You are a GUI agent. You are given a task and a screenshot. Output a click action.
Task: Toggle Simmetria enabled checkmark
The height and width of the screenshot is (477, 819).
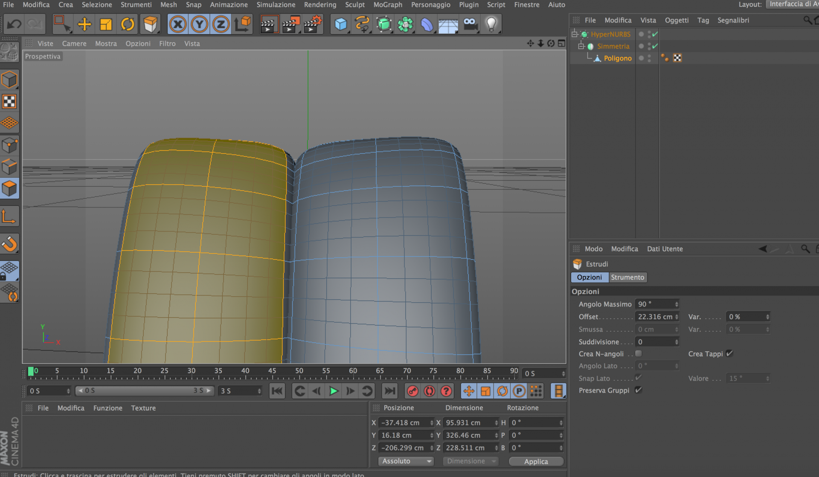655,46
